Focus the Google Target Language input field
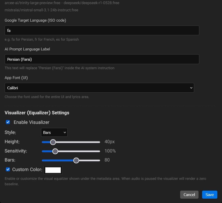Viewport: 222px width, 203px height. pyautogui.click(x=102, y=30)
